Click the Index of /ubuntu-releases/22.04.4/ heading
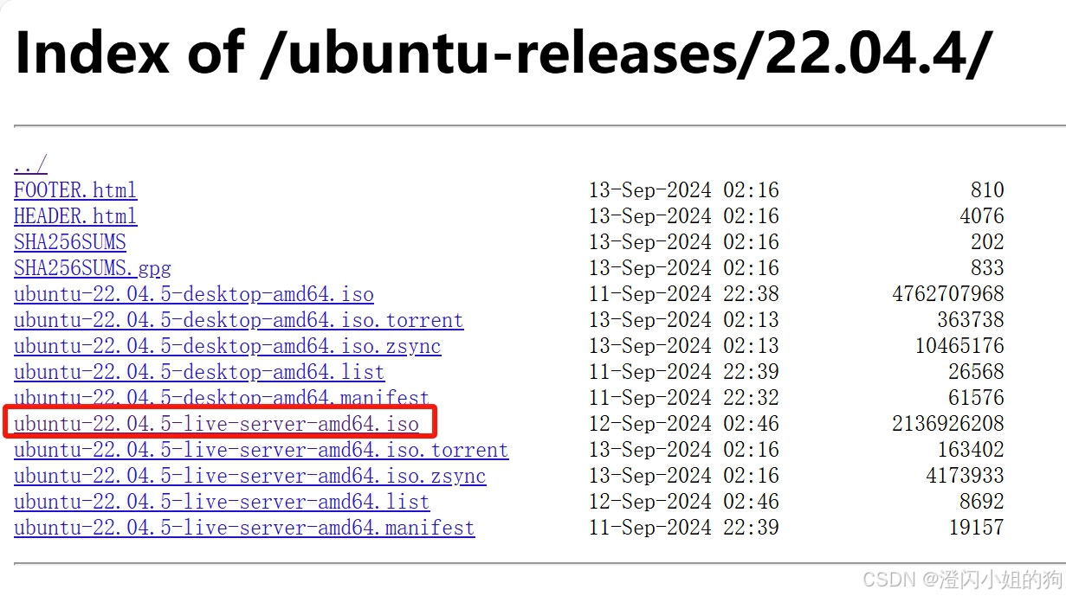 pyautogui.click(x=501, y=54)
